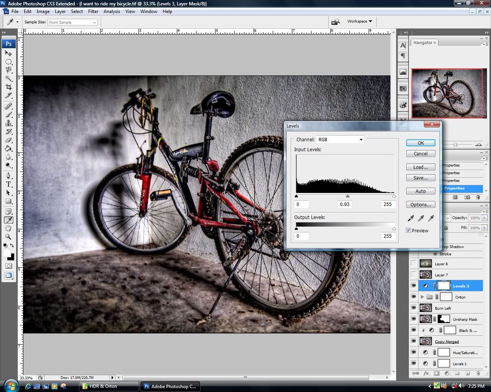
Task: Open the Channel RGB dropdown
Action: point(340,140)
